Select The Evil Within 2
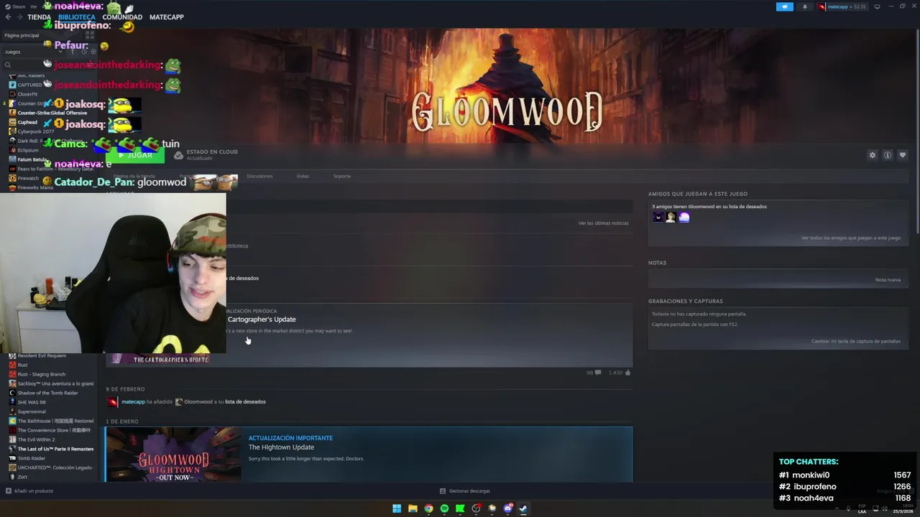This screenshot has width=920, height=517. click(36, 439)
